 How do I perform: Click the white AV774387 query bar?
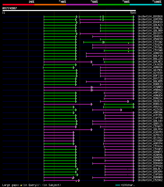click(x=69, y=11)
